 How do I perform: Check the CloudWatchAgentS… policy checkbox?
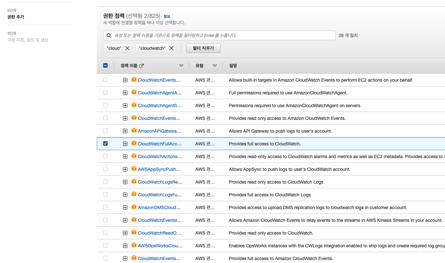coord(105,105)
